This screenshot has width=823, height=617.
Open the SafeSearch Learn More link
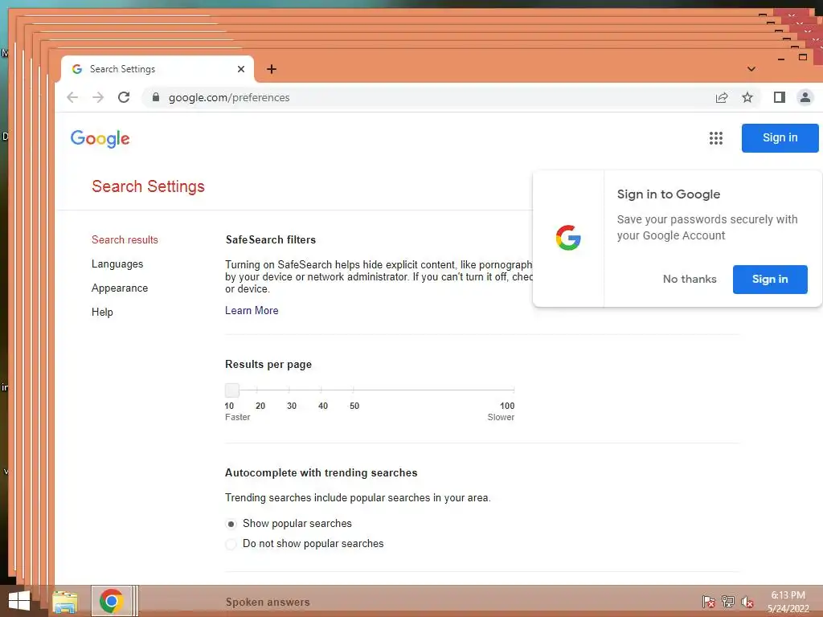point(252,311)
